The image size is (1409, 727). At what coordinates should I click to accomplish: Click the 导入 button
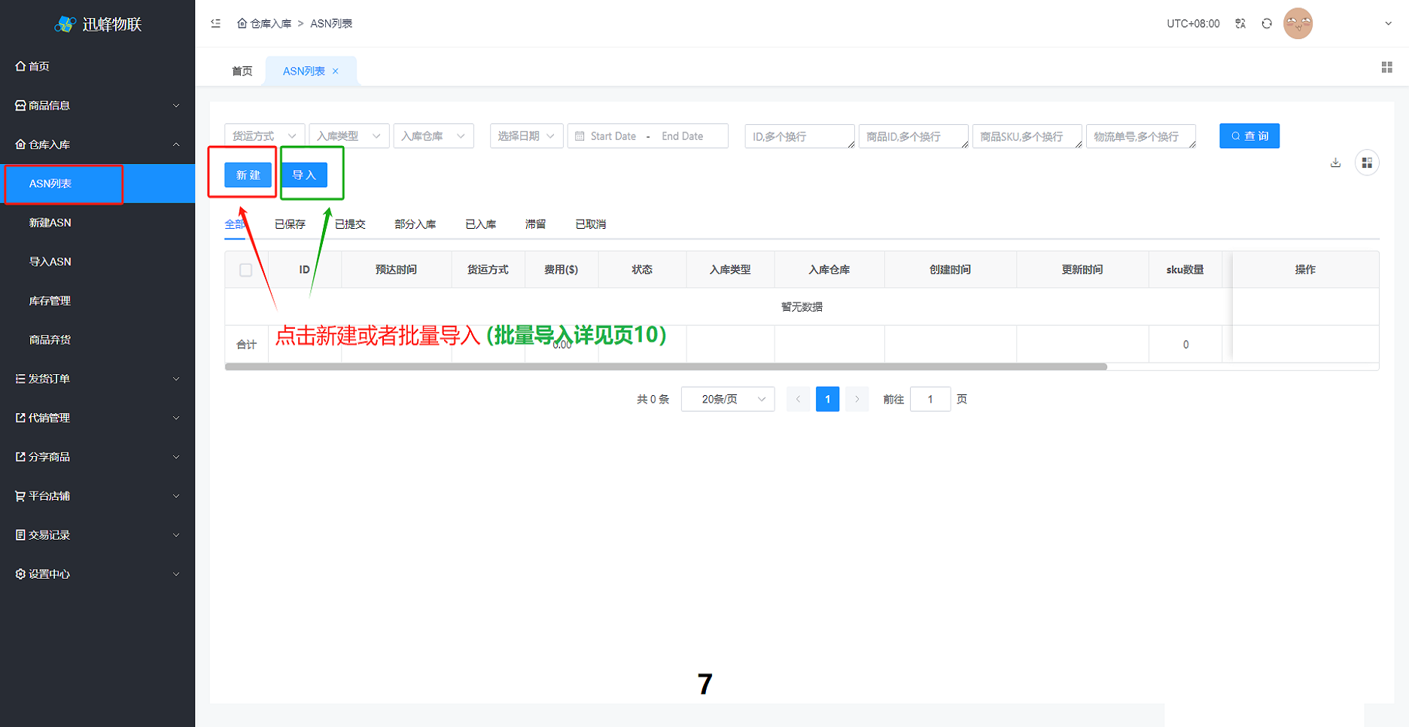click(304, 175)
